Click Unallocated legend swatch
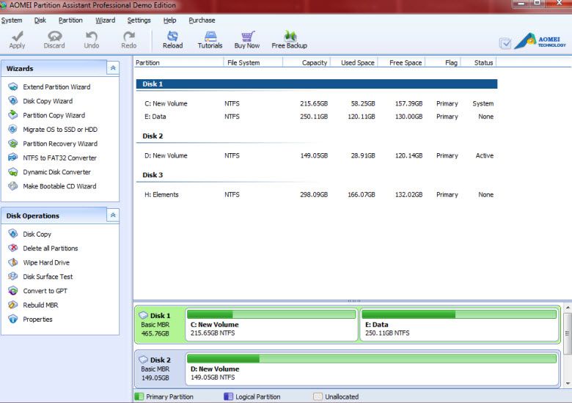The width and height of the screenshot is (572, 403). click(x=318, y=396)
